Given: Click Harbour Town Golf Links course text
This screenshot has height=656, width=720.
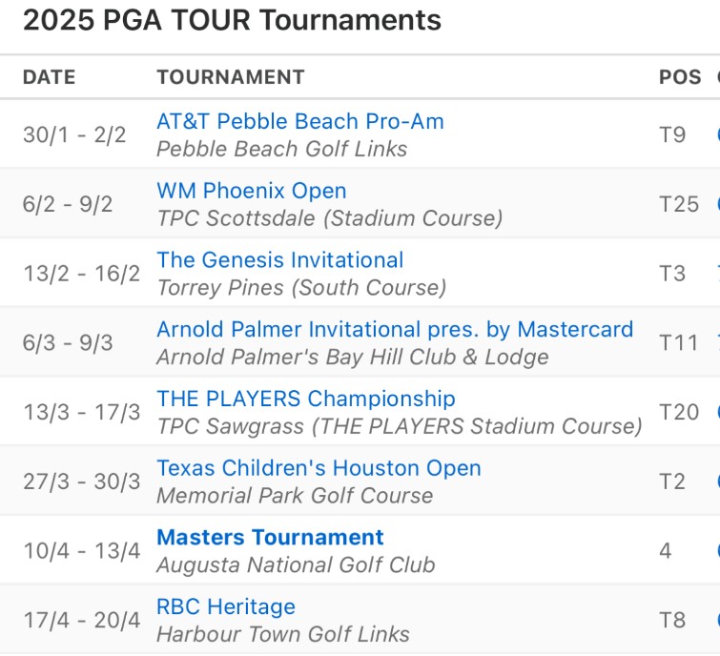Looking at the screenshot, I should point(283,634).
